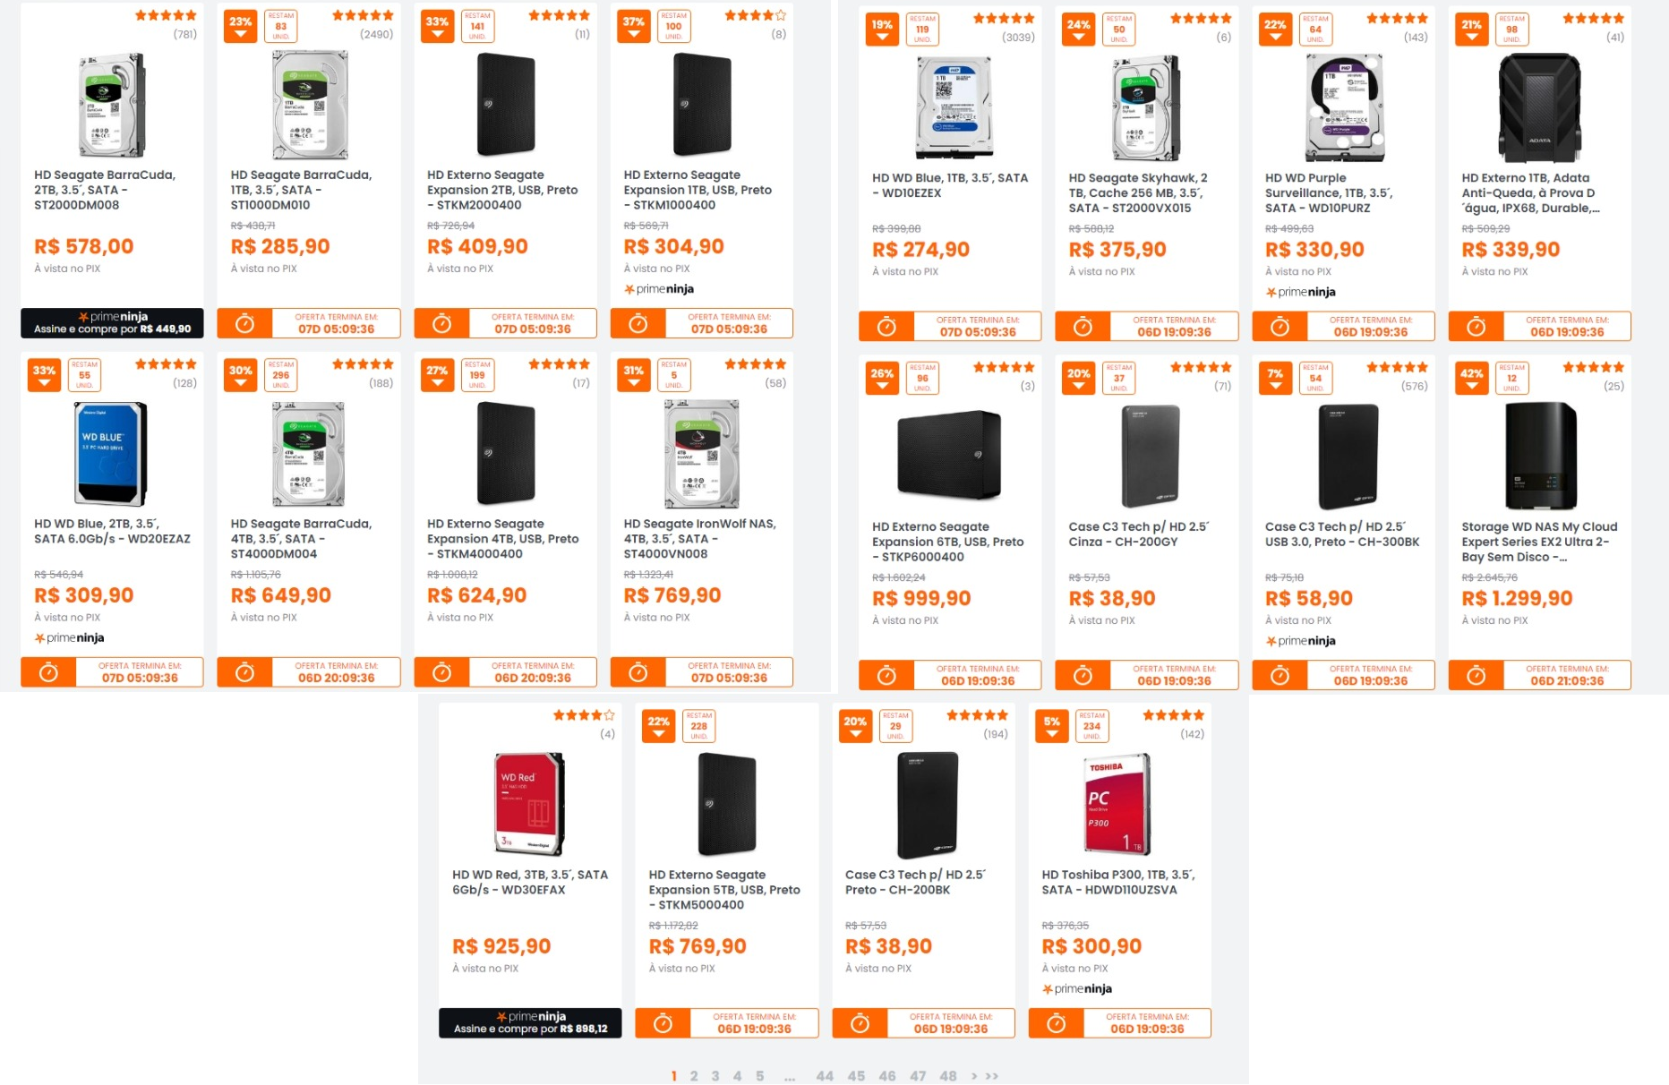1669x1085 pixels.
Task: Open the WD Blue 2TB product image
Action: tap(111, 454)
